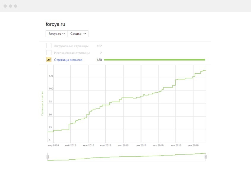251x170 pixels.
Task: Click the июл 2016 axis label
Action: 105,145
